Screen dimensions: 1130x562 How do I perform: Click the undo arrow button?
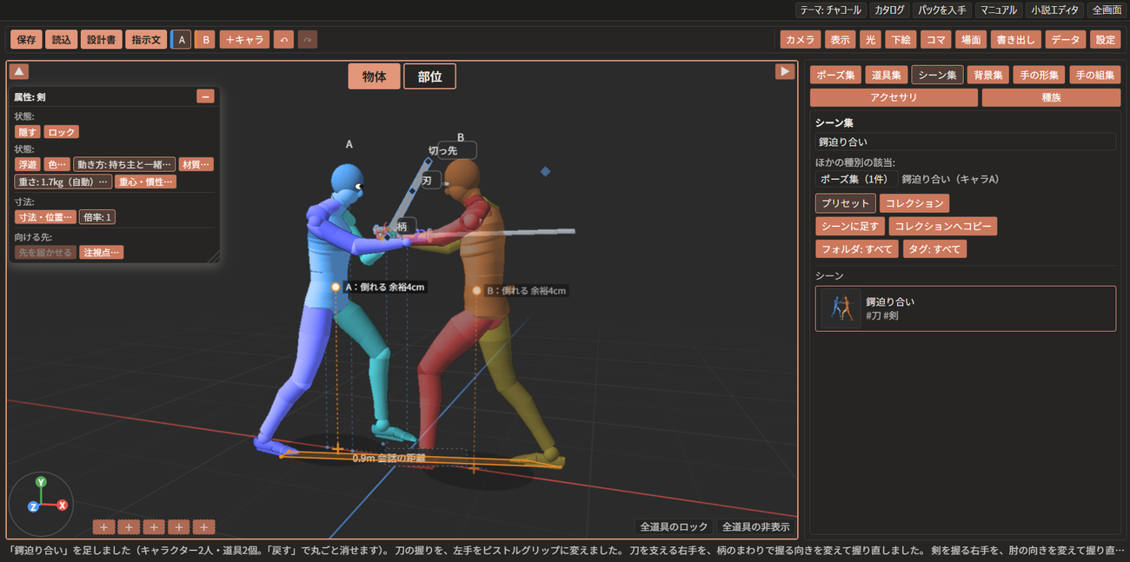click(283, 40)
